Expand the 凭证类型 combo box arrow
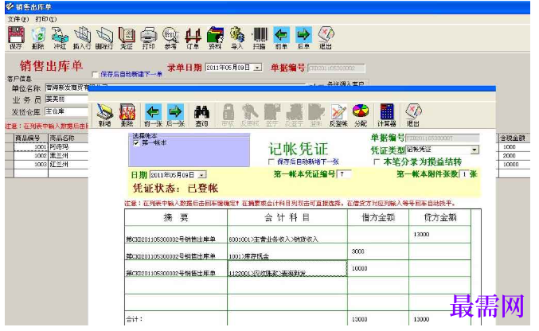This screenshot has height=331, width=539. (x=475, y=150)
